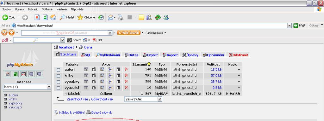Click in the address bar URL field
This screenshot has width=324, height=121.
pos(152,26)
